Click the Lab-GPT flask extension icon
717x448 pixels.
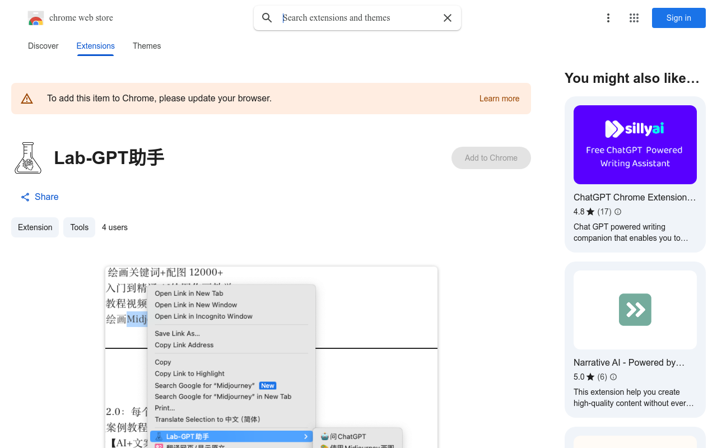pyautogui.click(x=28, y=158)
